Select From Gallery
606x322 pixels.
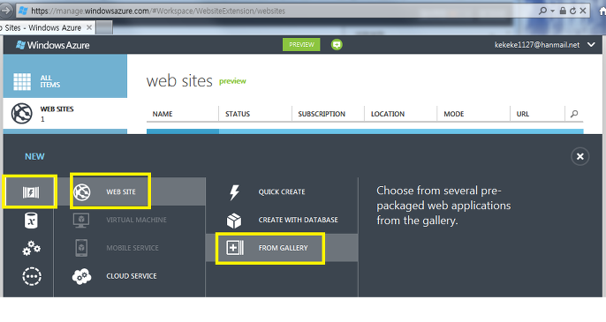pos(282,248)
